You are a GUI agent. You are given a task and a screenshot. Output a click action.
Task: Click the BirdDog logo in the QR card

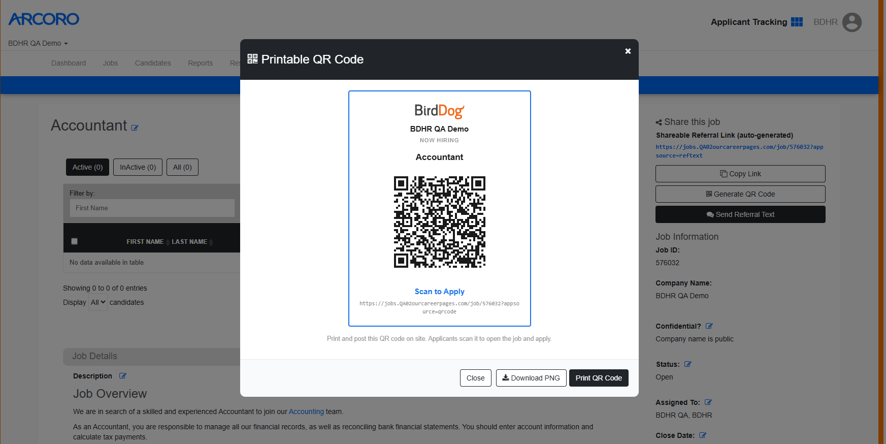440,111
